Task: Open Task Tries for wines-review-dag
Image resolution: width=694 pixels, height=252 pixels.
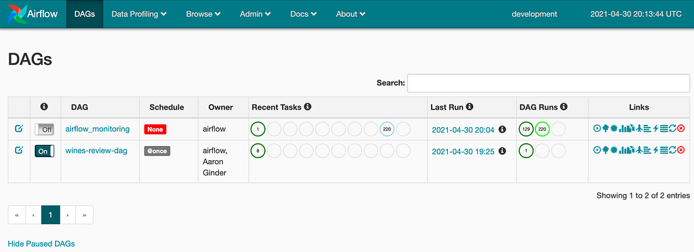Action: tap(631, 149)
